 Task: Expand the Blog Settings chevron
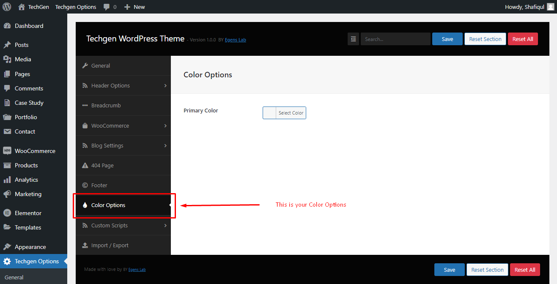165,145
